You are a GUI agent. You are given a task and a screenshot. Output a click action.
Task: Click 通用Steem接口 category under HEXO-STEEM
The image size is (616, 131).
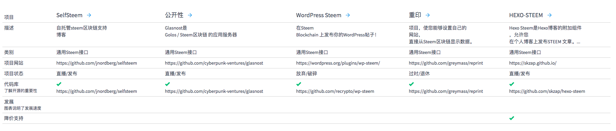(x=525, y=52)
